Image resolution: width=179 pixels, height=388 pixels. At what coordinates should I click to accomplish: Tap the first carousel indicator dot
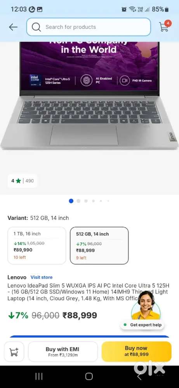(x=71, y=201)
